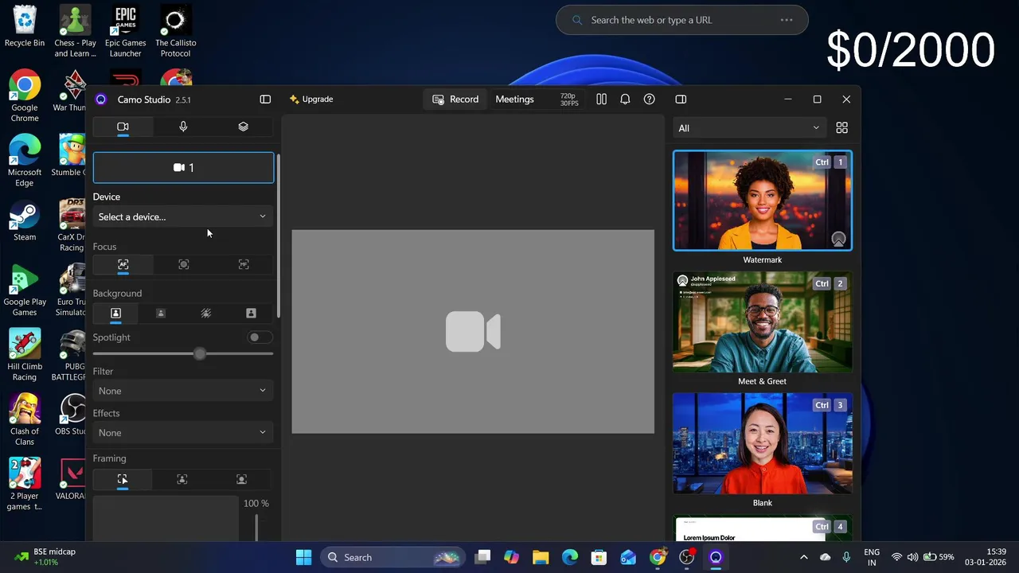1019x573 pixels.
Task: Select first Background mode icon
Action: point(115,314)
